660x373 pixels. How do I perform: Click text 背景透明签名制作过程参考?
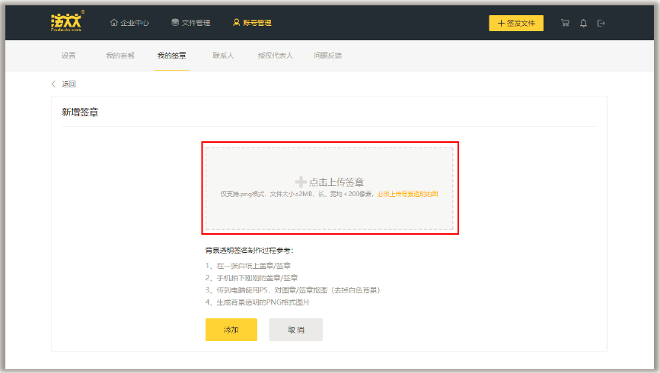click(249, 251)
